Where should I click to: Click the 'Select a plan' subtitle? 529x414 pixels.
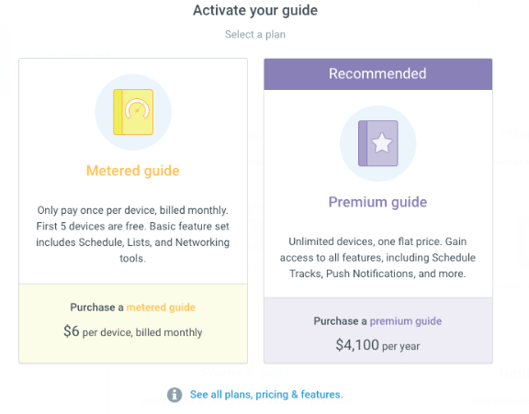point(255,34)
